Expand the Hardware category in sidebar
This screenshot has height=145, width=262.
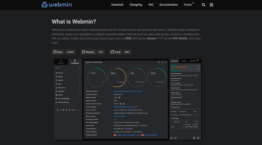tap(68, 91)
